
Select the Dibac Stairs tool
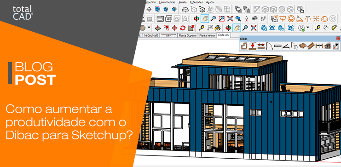point(311,46)
